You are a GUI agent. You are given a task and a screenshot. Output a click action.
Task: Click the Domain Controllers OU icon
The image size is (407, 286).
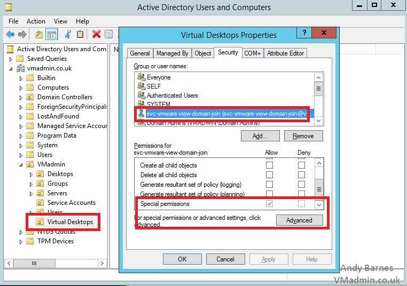[x=30, y=97]
